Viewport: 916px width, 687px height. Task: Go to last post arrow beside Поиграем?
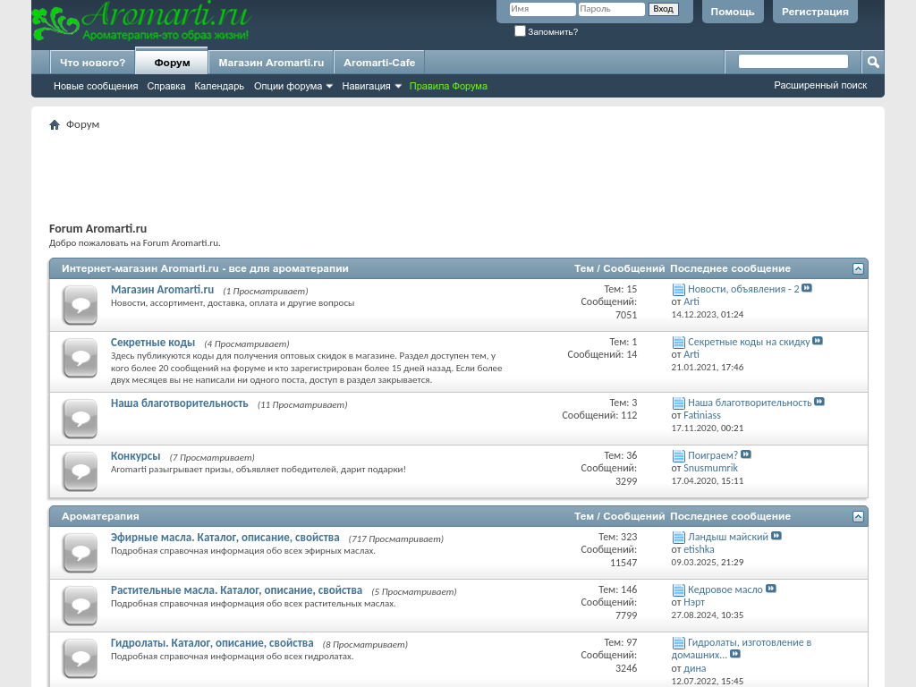[746, 455]
